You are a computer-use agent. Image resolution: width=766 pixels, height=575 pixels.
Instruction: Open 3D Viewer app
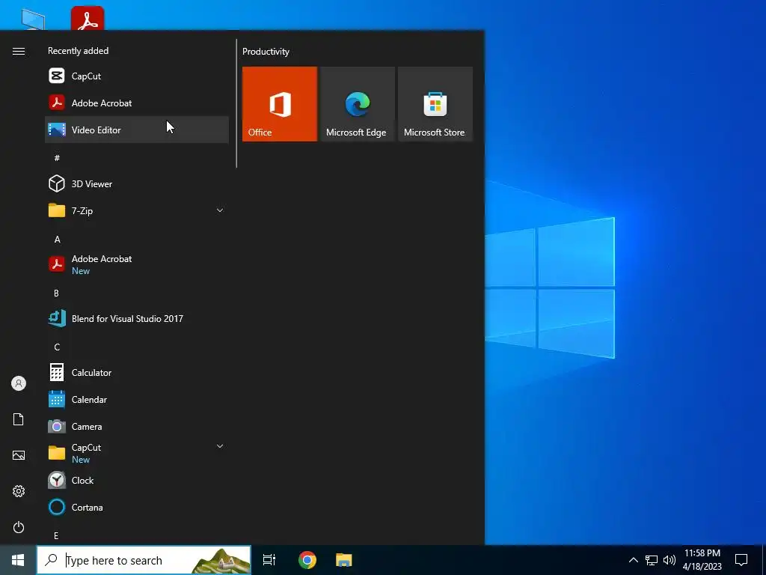tap(137, 184)
